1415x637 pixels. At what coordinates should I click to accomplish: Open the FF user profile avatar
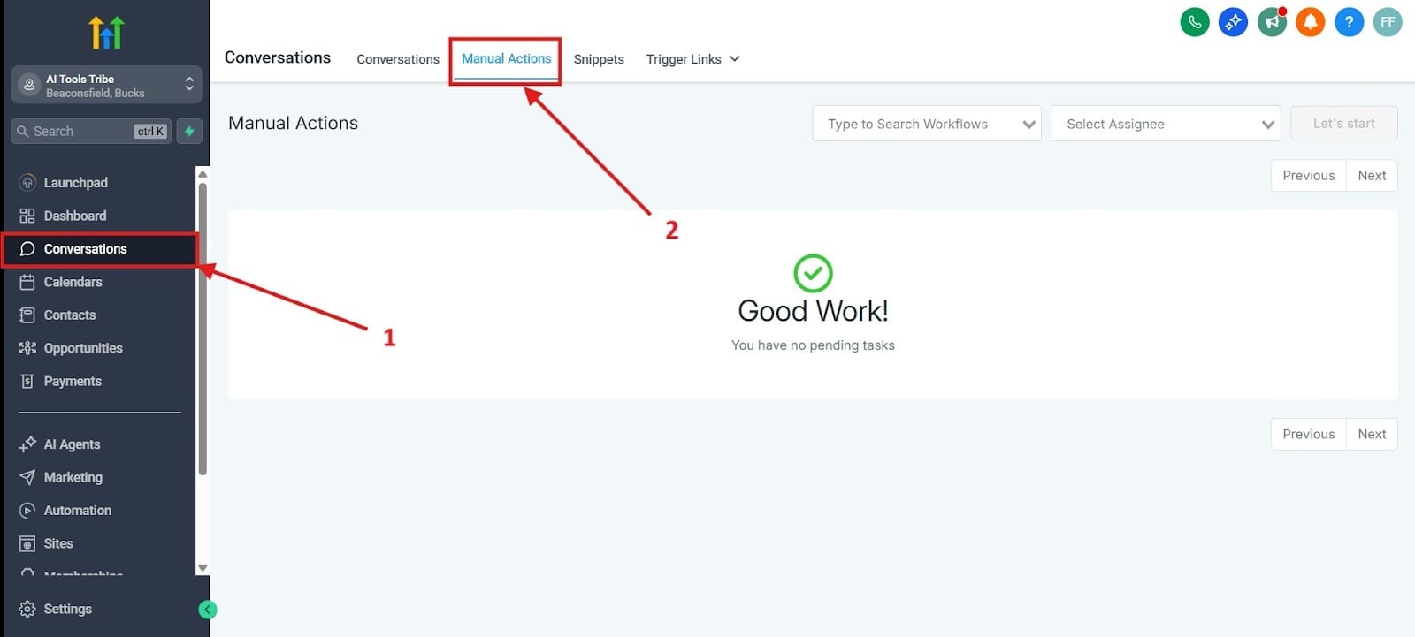tap(1388, 22)
